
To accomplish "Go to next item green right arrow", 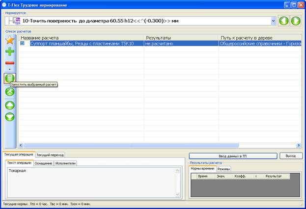I will pyautogui.click(x=296, y=21).
